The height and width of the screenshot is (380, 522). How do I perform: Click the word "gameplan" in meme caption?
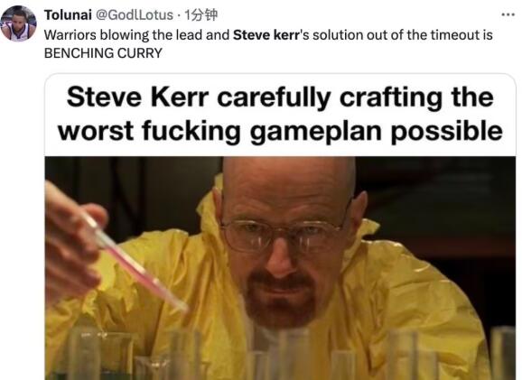(x=315, y=132)
